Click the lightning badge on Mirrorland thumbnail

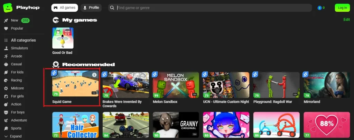306,74
